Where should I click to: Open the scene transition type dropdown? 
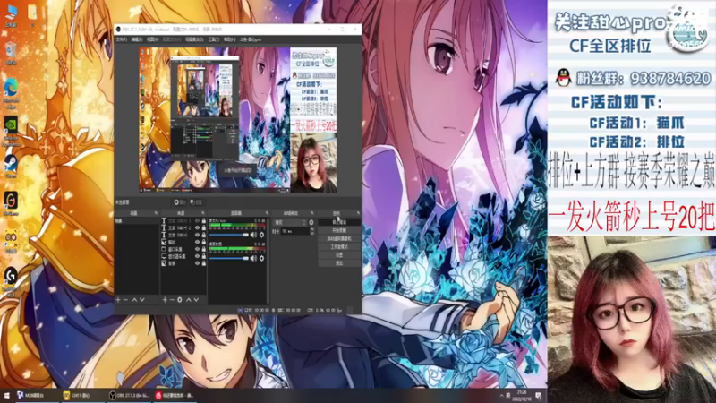click(290, 222)
